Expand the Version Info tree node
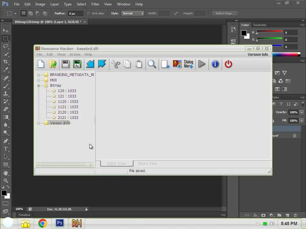The width and height of the screenshot is (306, 229). (39, 123)
